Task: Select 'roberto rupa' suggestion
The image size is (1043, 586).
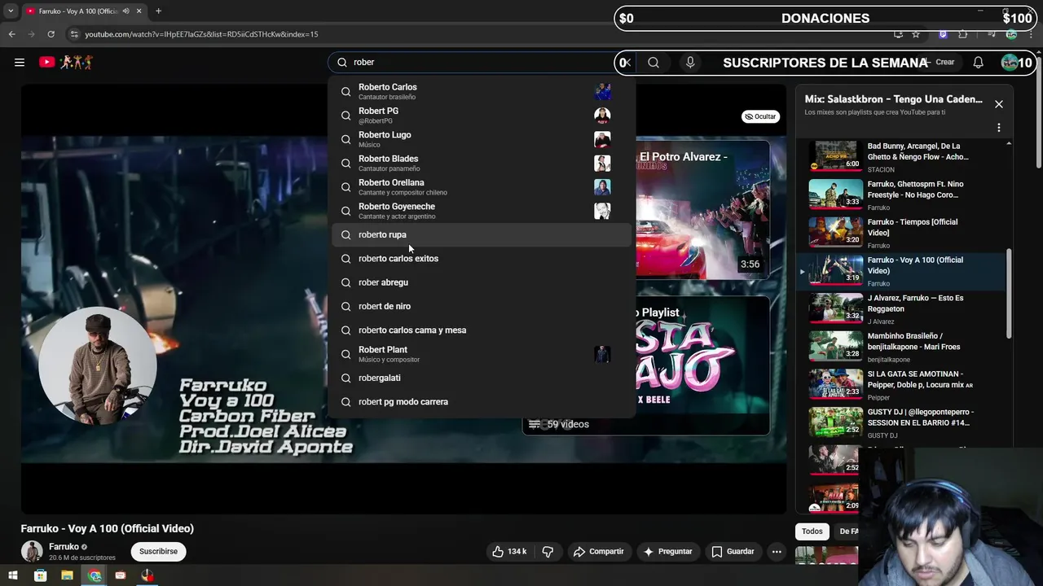Action: pos(482,234)
